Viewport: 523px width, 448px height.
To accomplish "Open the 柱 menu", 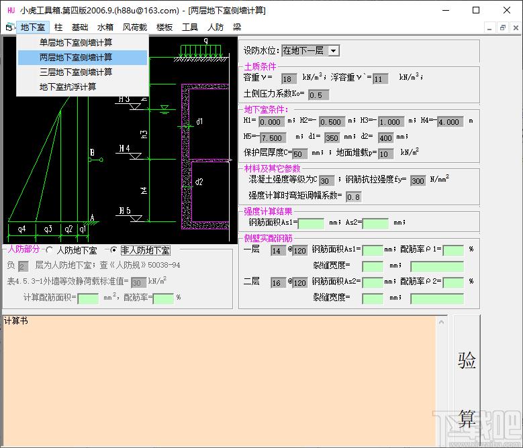I will (58, 27).
